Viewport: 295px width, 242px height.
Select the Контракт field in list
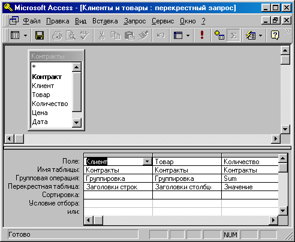tap(52, 77)
